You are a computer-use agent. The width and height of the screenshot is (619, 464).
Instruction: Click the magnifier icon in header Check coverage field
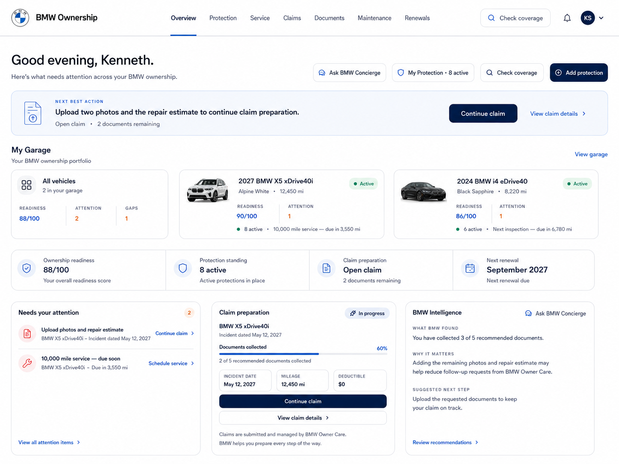pos(491,18)
